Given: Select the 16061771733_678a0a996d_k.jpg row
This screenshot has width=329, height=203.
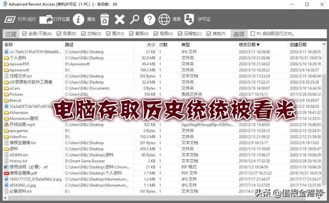Looking at the screenshot, I should click(162, 179).
